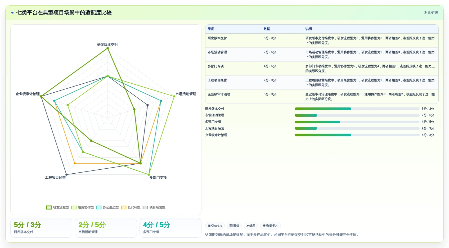Toggle 项目经营型 legend swatch
Screen dimensions: 449x248
(x=145, y=208)
